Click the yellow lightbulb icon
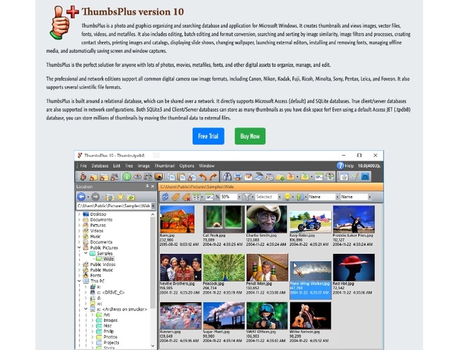 tap(287, 197)
